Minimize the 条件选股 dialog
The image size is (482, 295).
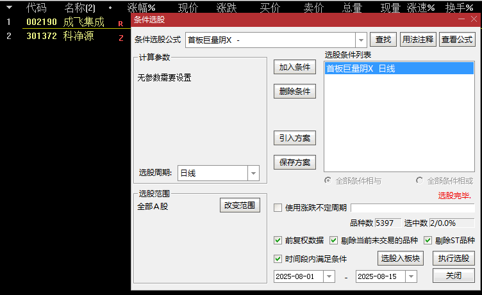click(461, 19)
